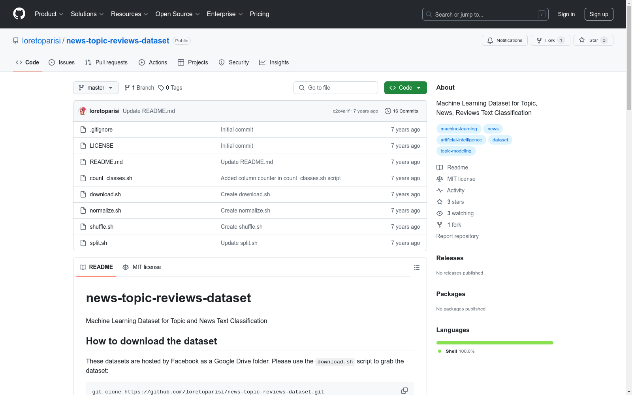
Task: Click the news topic tag
Action: pyautogui.click(x=493, y=129)
